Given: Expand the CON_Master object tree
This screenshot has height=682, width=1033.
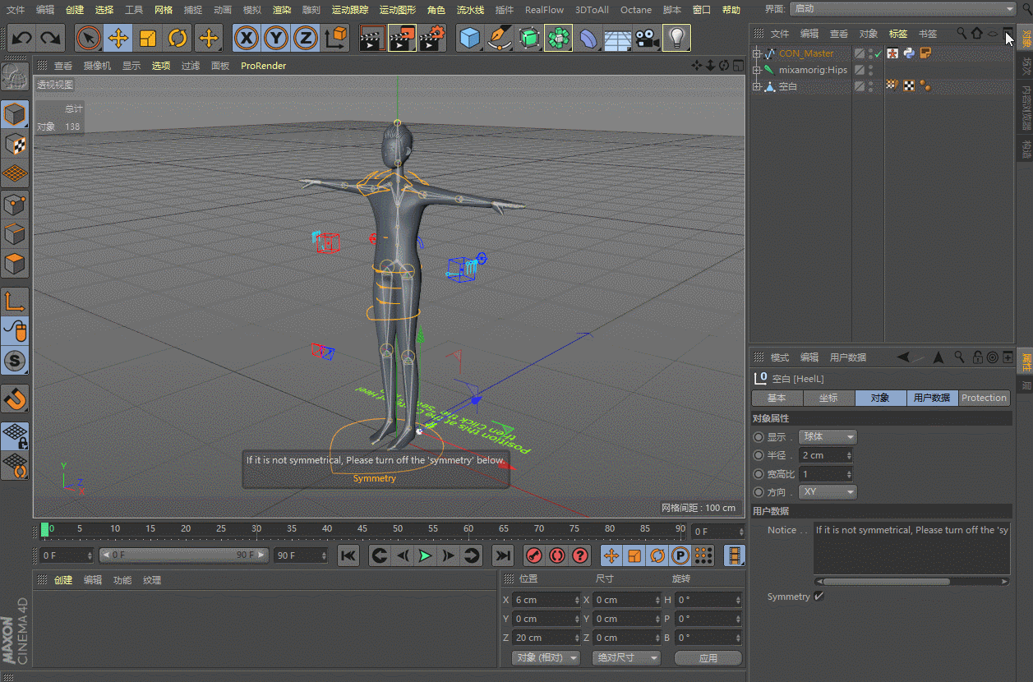Looking at the screenshot, I should tap(757, 53).
